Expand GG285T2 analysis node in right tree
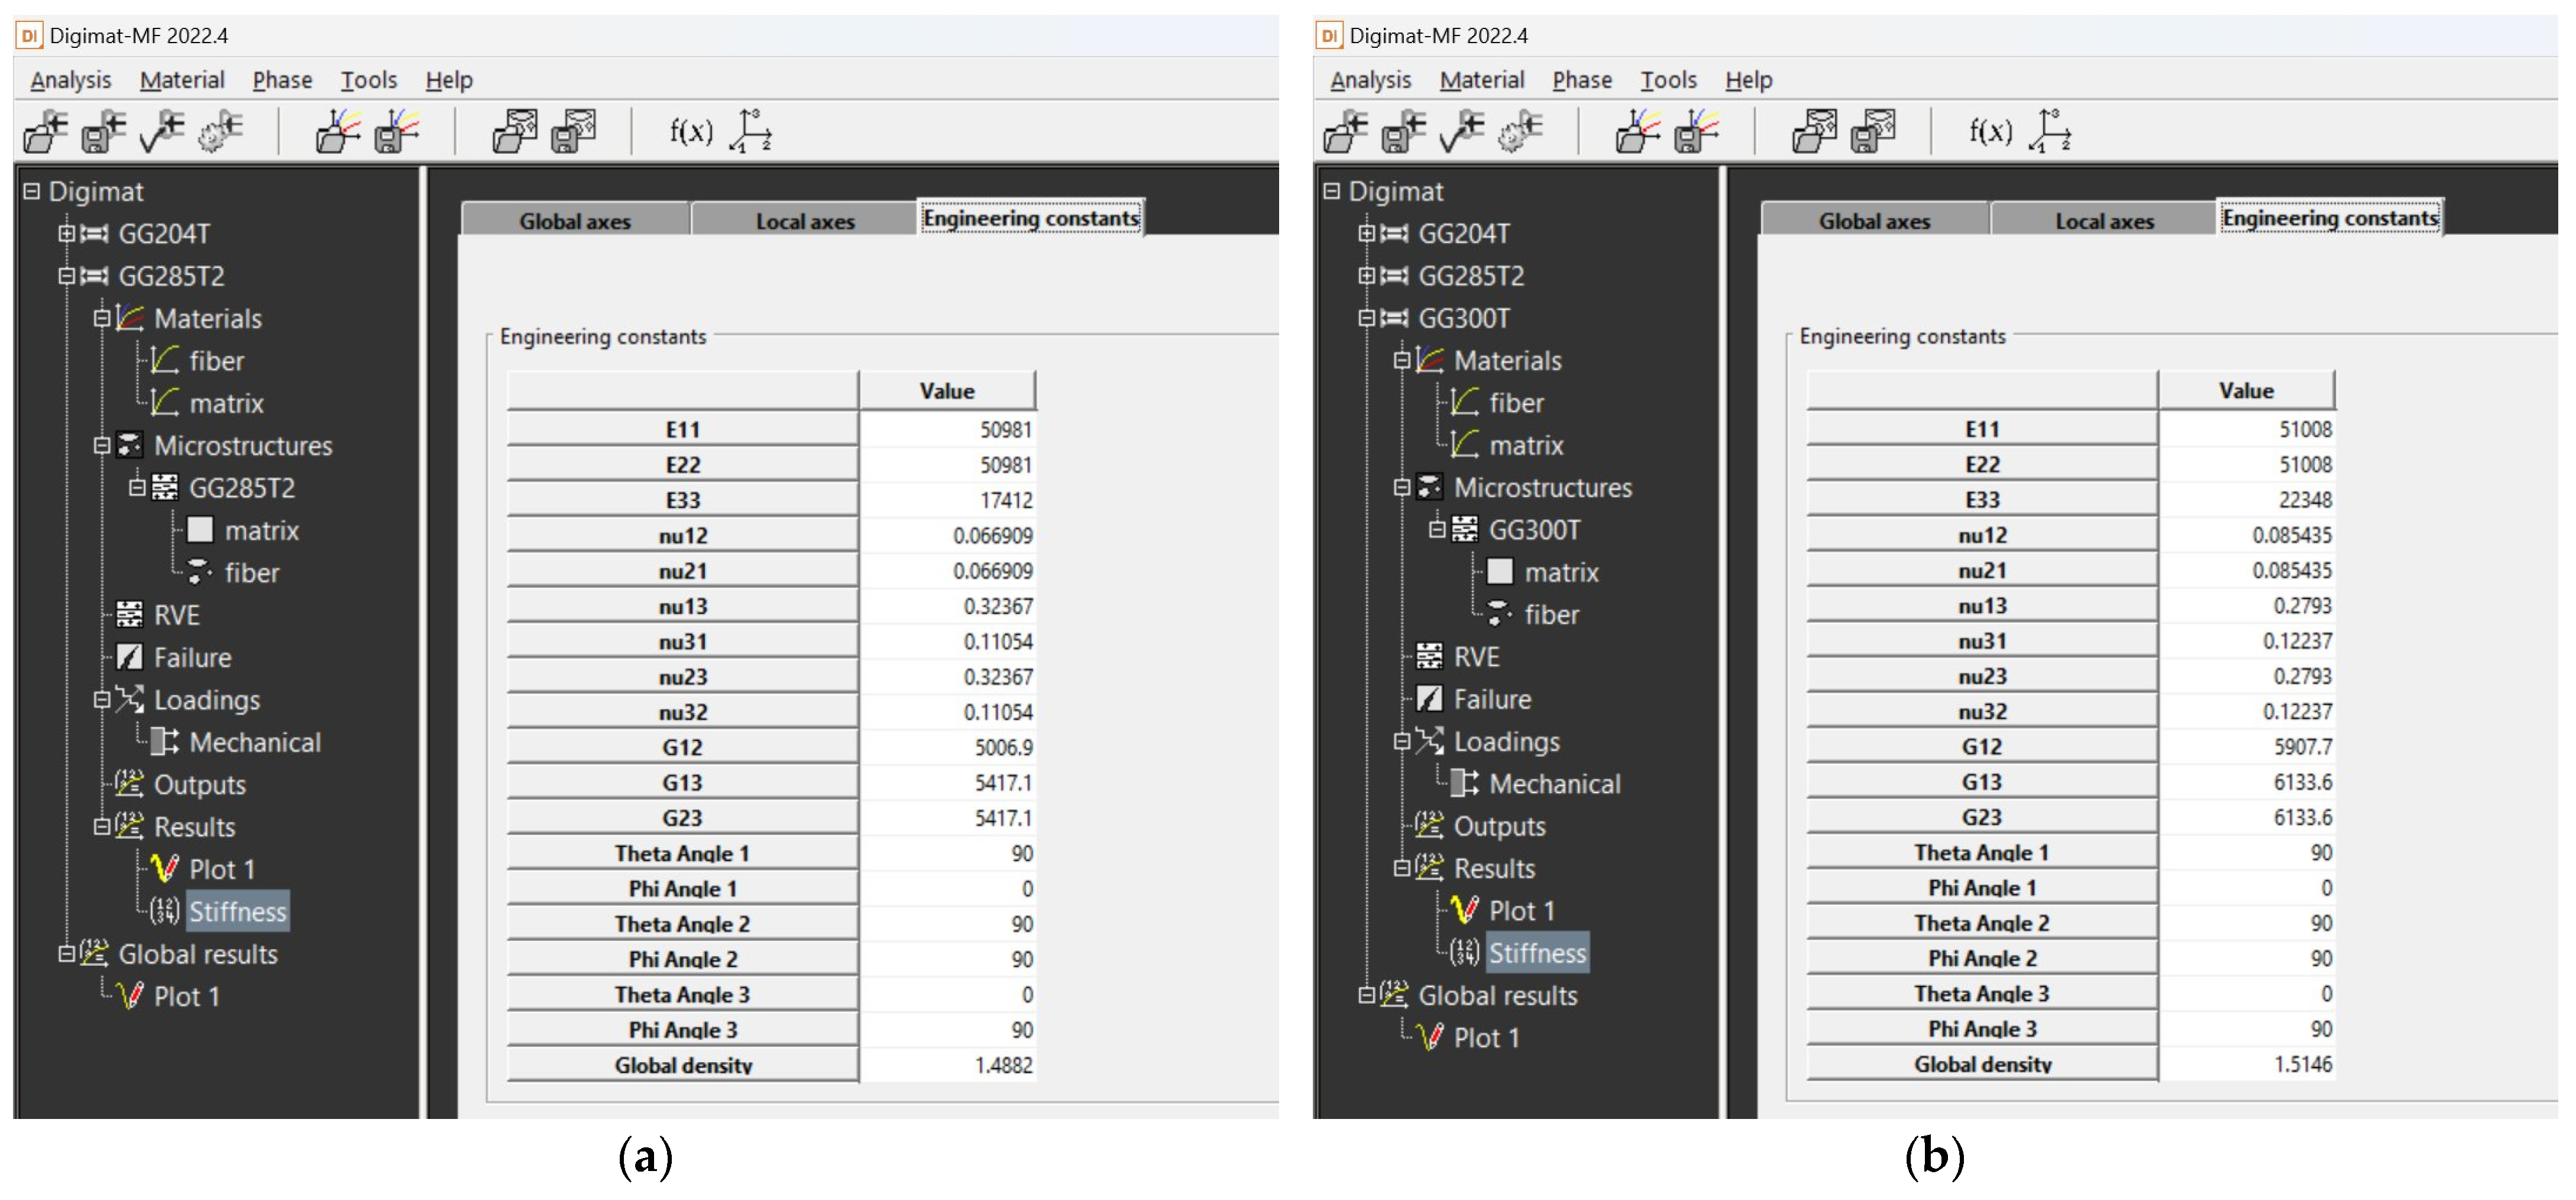This screenshot has height=1200, width=2576. click(1366, 276)
